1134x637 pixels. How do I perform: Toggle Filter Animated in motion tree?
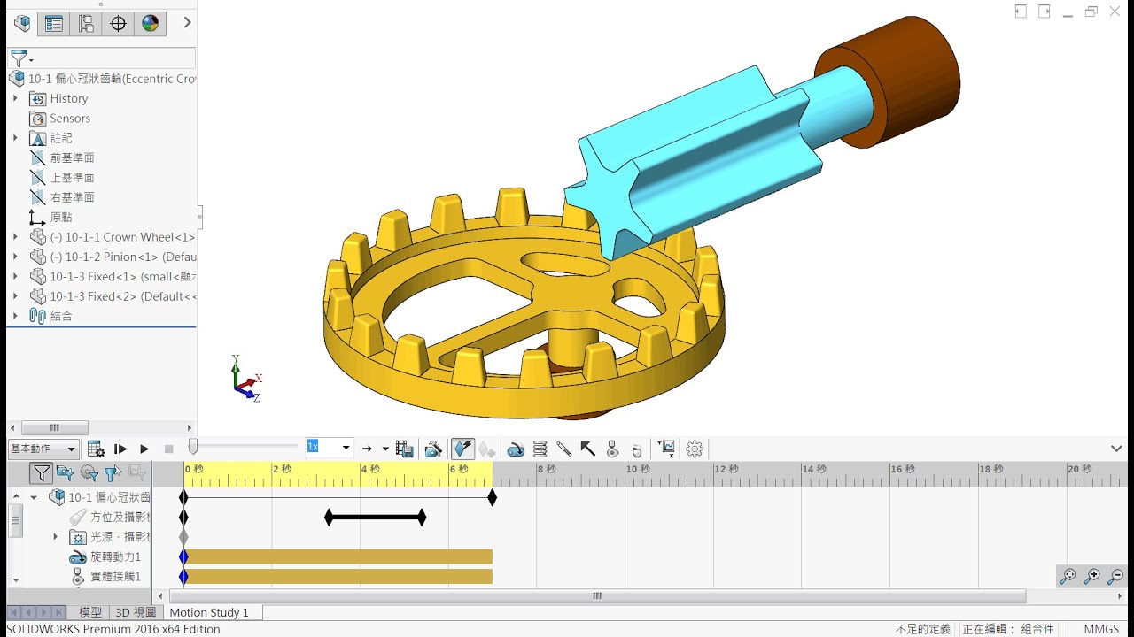(x=65, y=473)
